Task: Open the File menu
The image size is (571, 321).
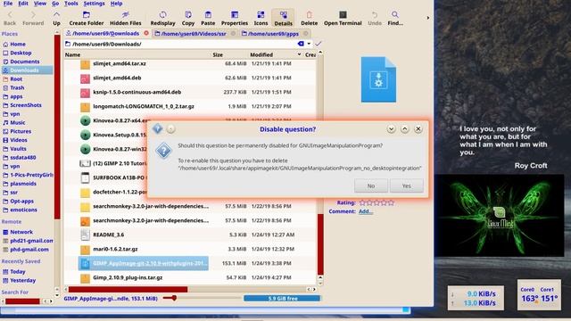Action: point(8,4)
